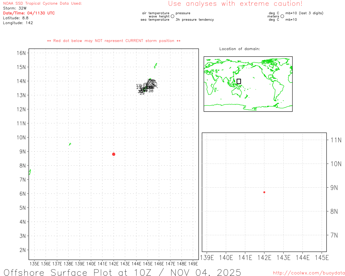Click the buoy observation cluster near 145E 13.5N
The height and width of the screenshot is (276, 345).
tap(147, 87)
